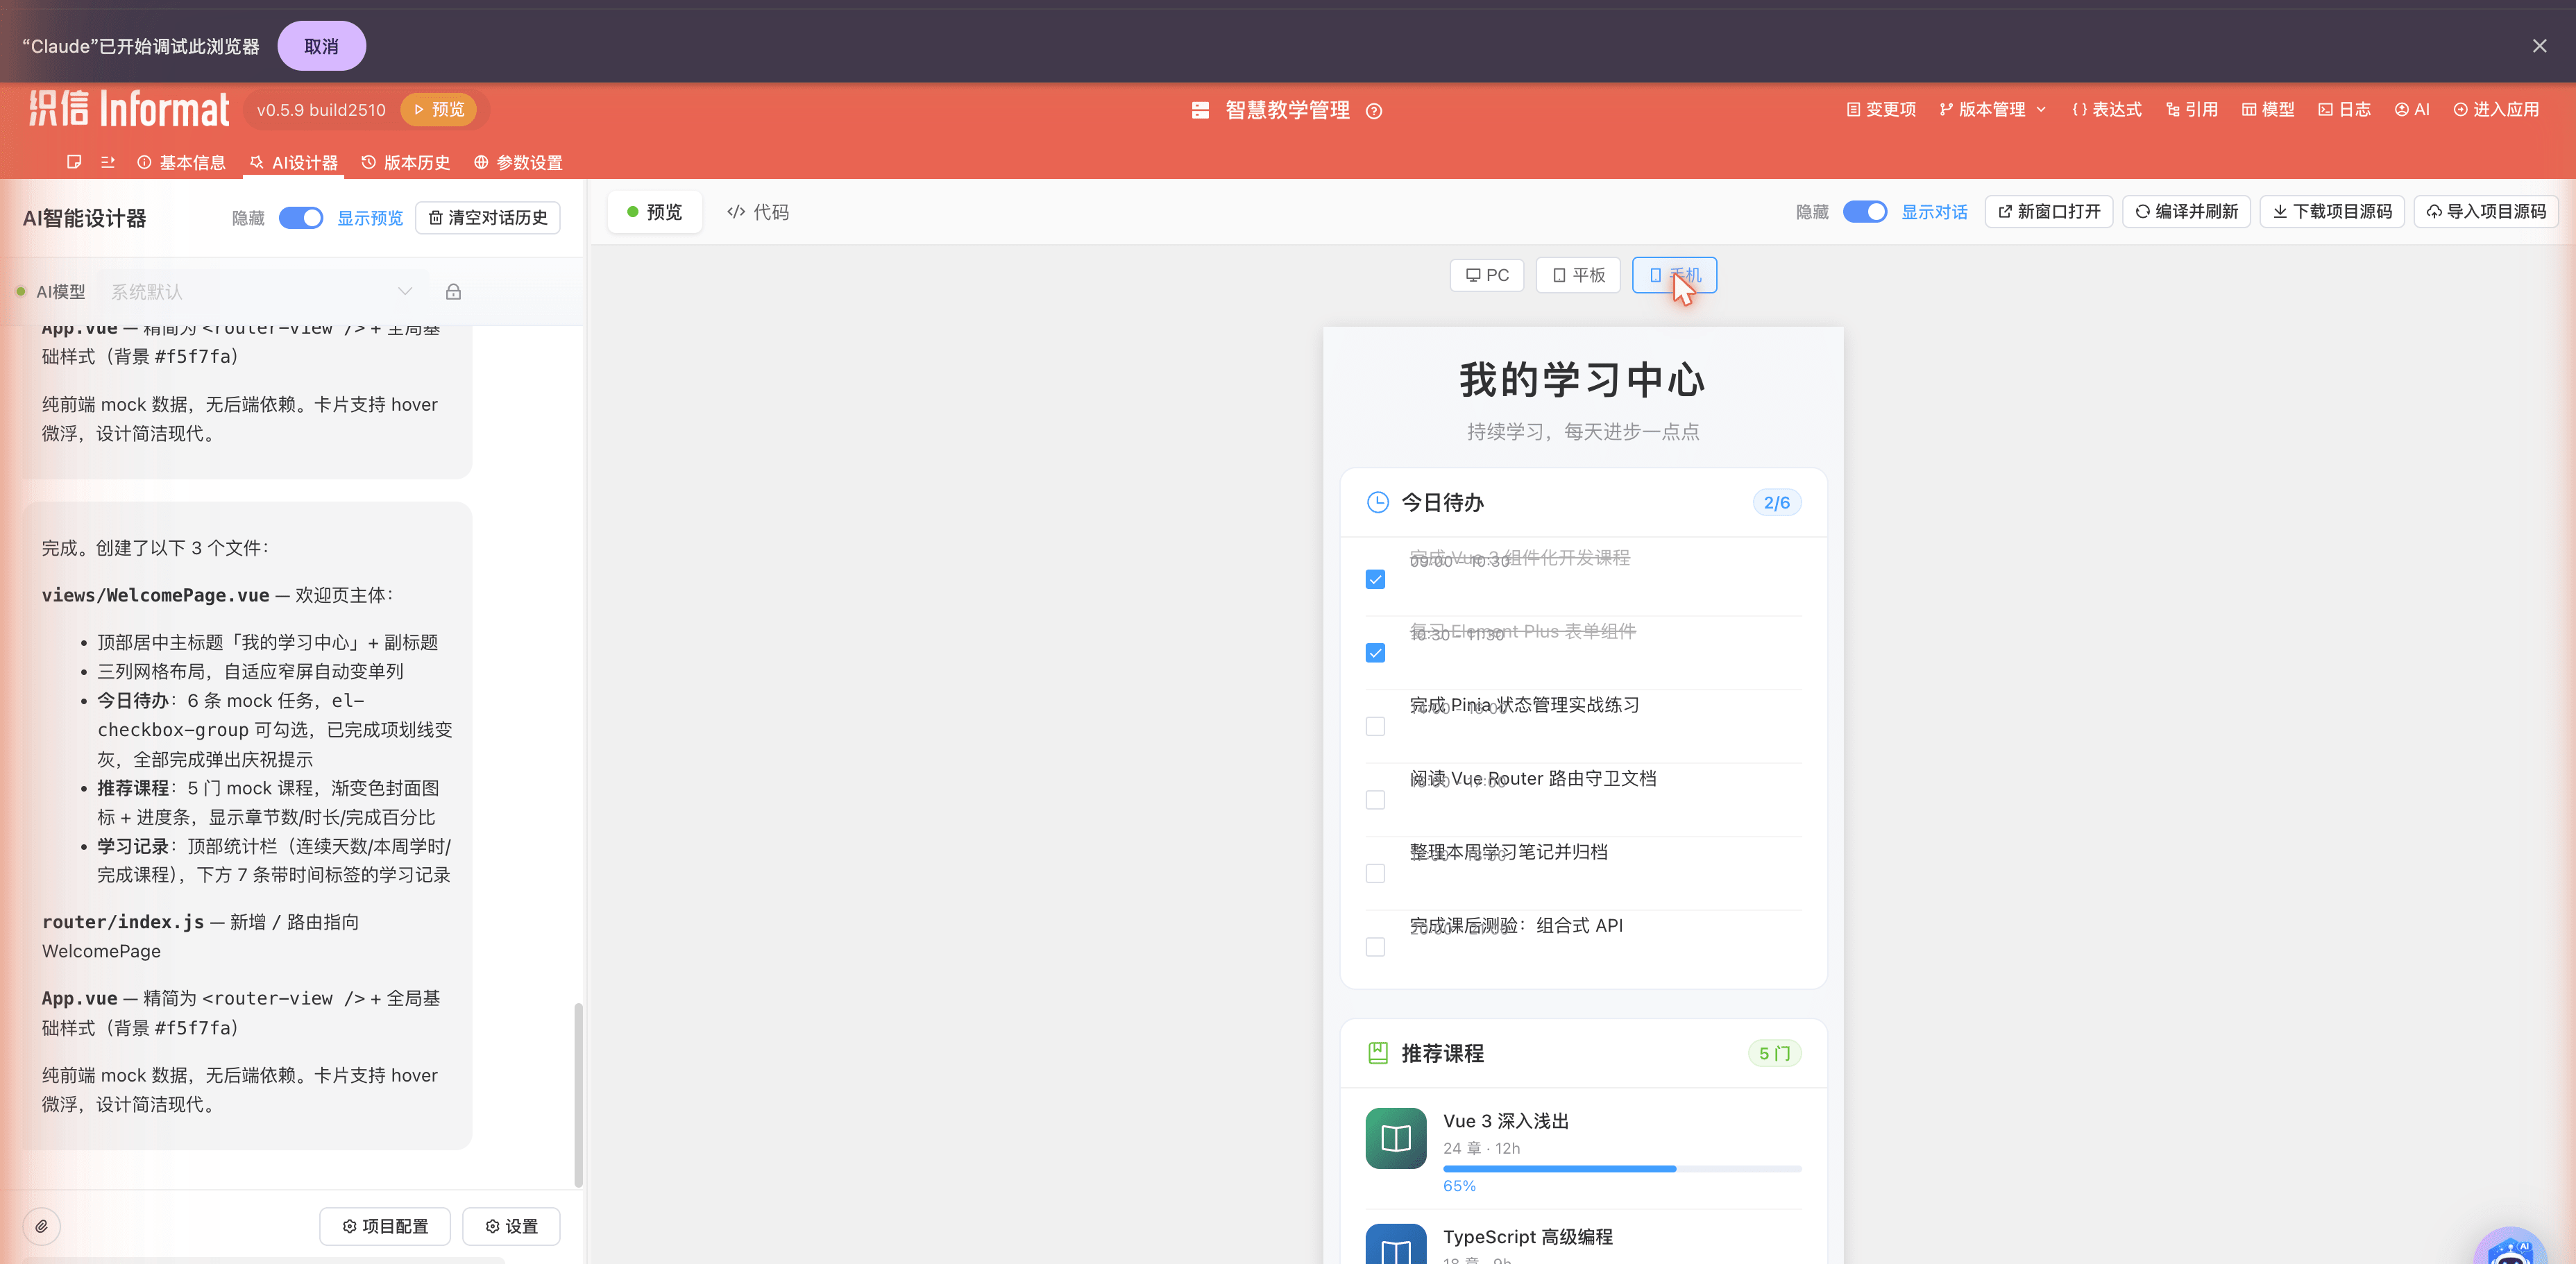This screenshot has height=1264, width=2576.
Task: Click the app icon before 智慧教学管理
Action: [1200, 110]
